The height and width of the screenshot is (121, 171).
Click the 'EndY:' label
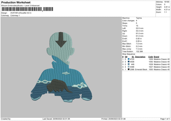click(x=125, y=41)
